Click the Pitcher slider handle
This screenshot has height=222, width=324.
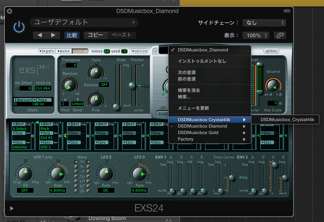point(132,85)
